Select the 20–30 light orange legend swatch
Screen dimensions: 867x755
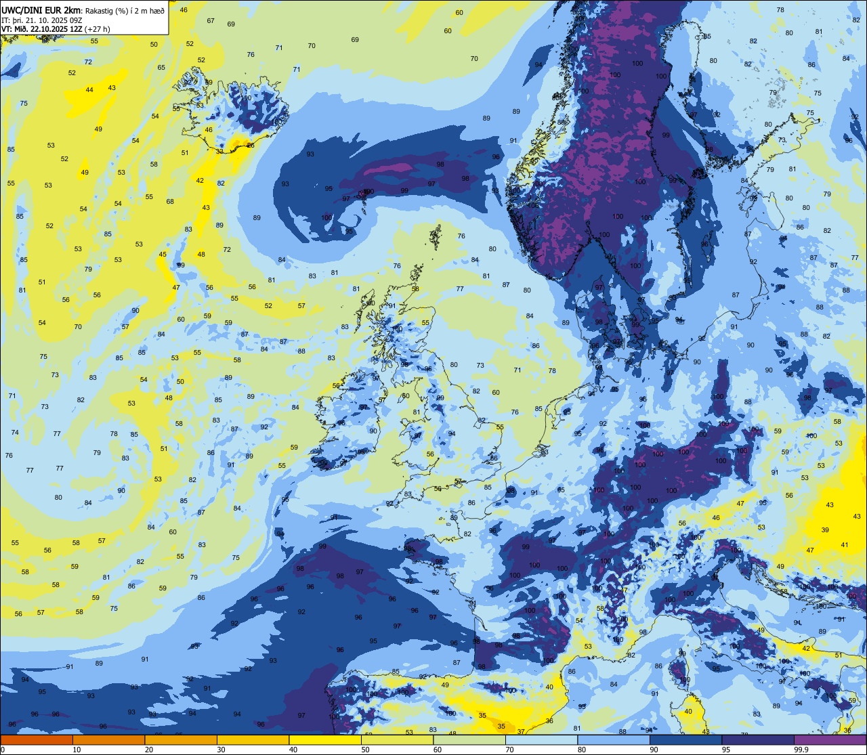[181, 739]
